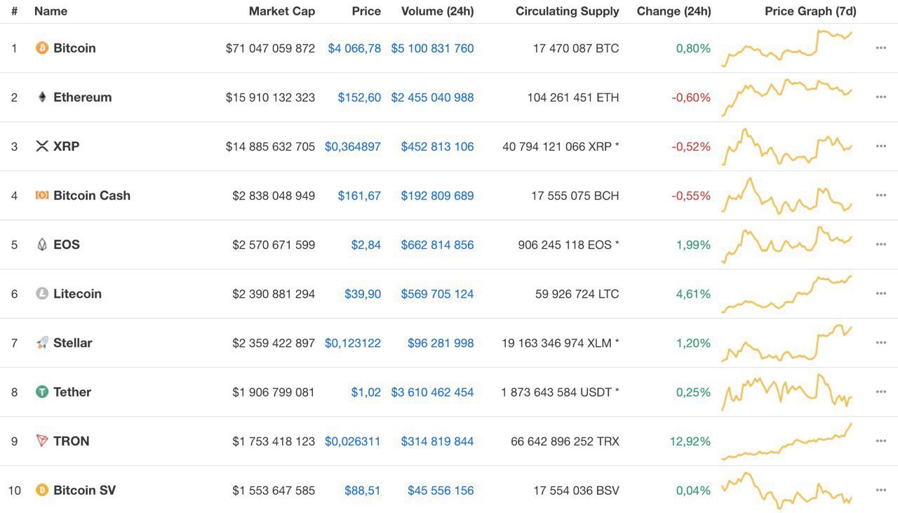898x513 pixels.
Task: Open the Litecoin name link
Action: pyautogui.click(x=77, y=294)
